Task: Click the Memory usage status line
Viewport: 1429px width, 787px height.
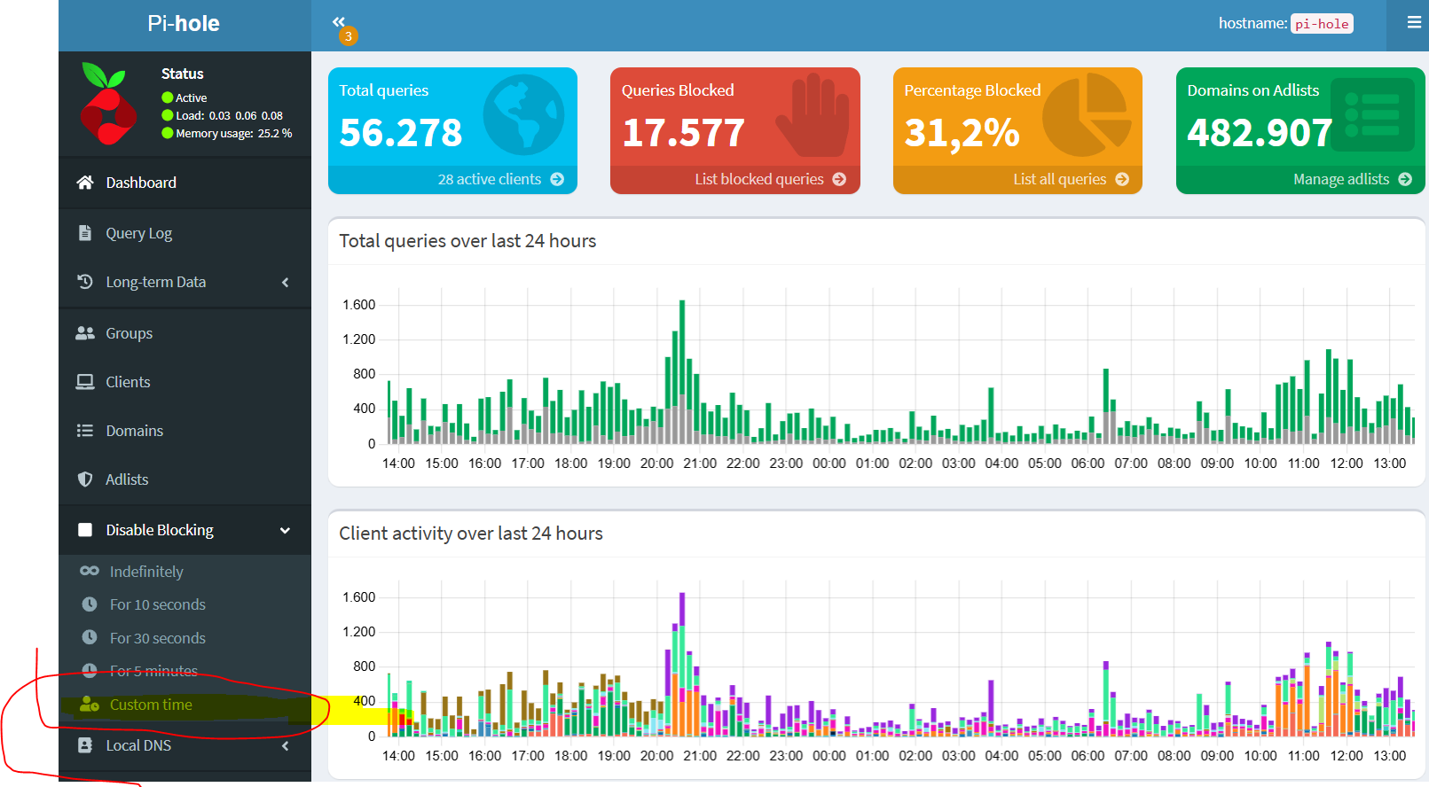Action: click(227, 133)
